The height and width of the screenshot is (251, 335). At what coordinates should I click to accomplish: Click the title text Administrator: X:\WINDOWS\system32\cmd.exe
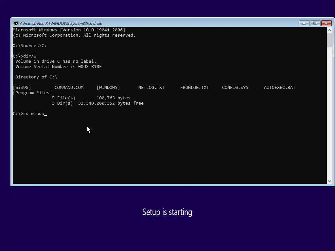[61, 24]
